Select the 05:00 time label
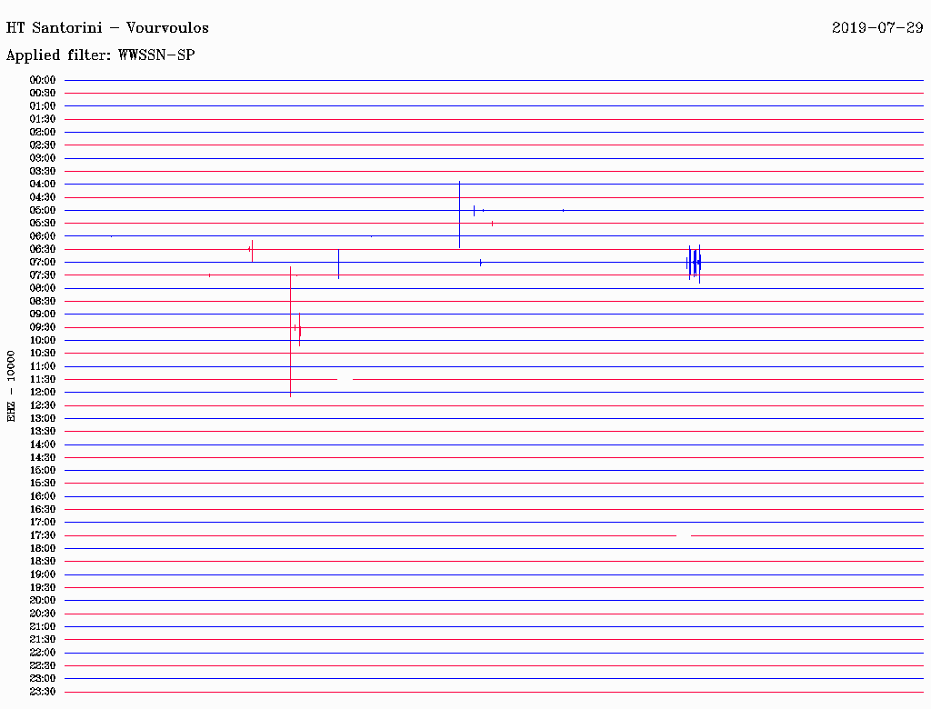931x709 pixels. pos(43,210)
